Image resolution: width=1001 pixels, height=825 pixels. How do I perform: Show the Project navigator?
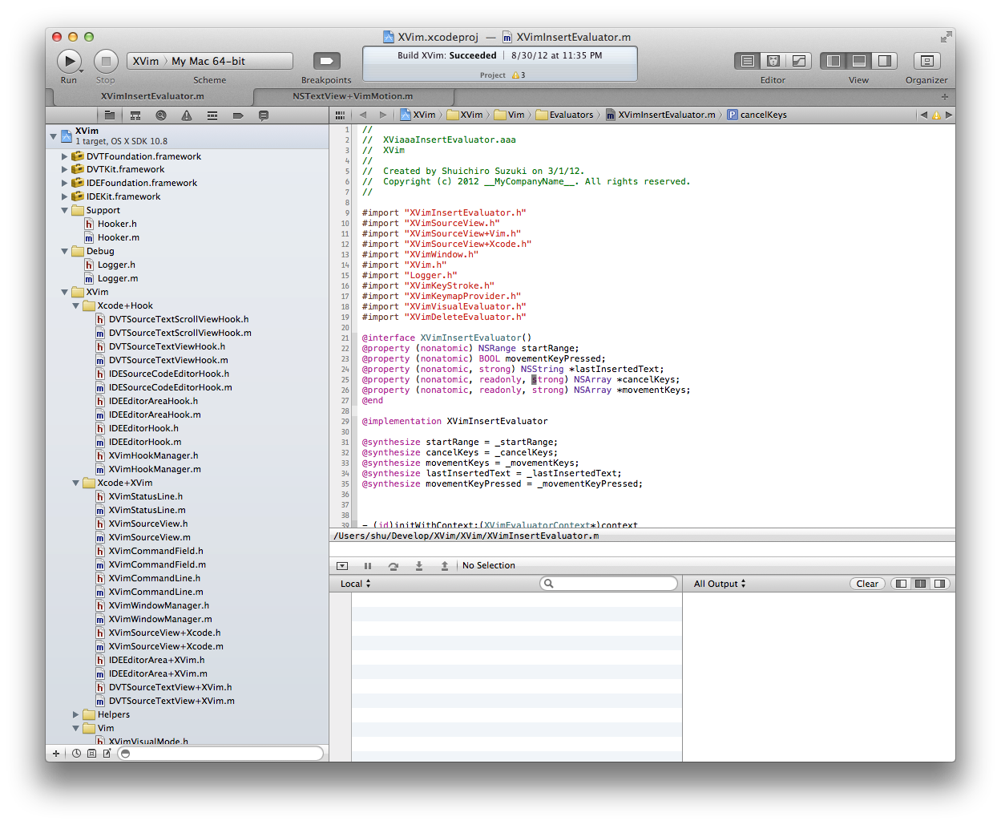click(109, 115)
